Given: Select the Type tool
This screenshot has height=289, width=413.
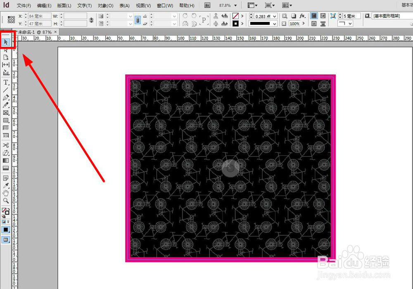Looking at the screenshot, I should click(6, 83).
